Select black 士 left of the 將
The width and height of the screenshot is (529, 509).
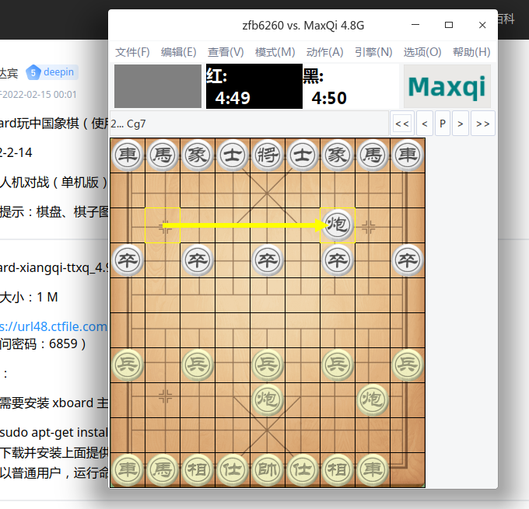[233, 155]
